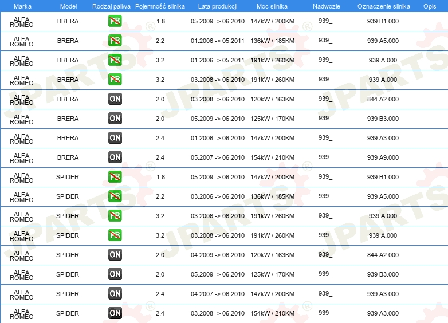
Task: Click engine code 939 B3.000 in Spider row
Action: [383, 274]
